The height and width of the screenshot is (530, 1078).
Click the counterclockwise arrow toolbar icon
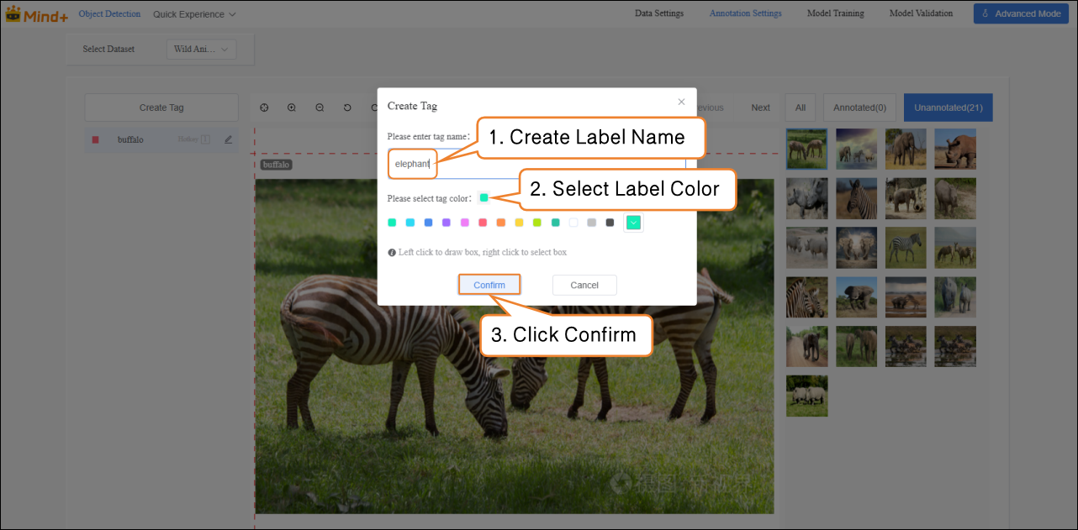pos(347,108)
